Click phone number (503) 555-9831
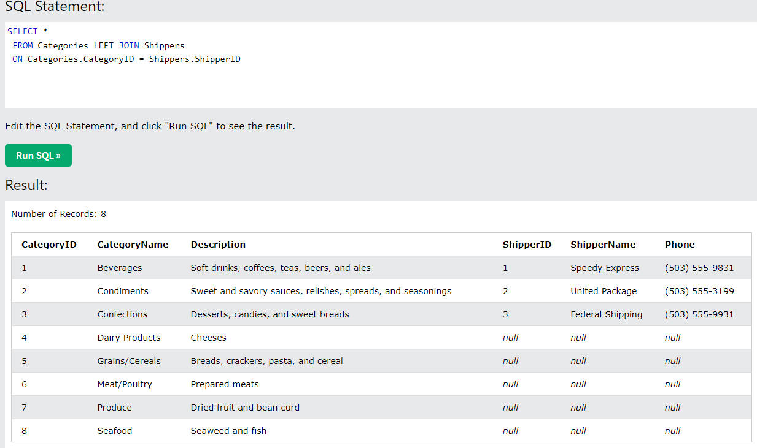Viewport: 757px width, 448px height. [699, 268]
